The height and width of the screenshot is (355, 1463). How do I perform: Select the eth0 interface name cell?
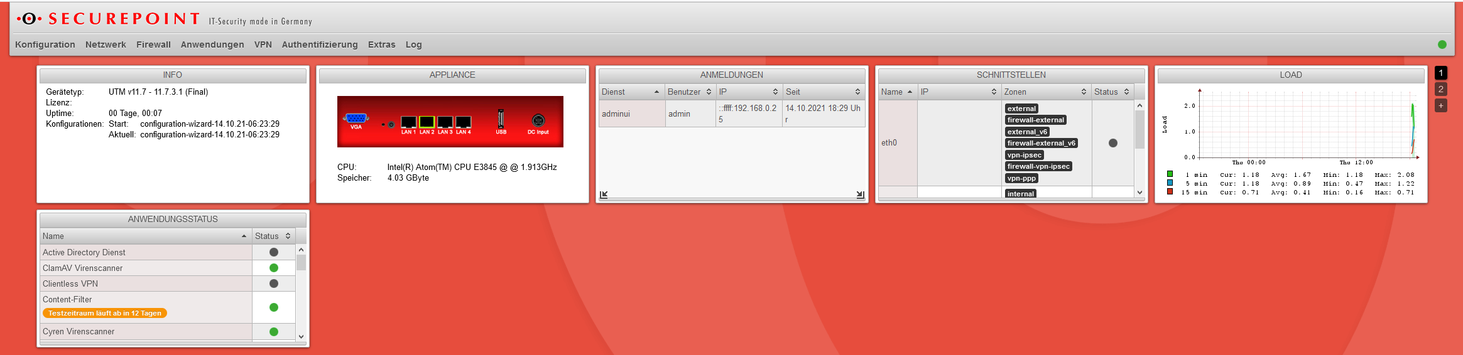pos(898,143)
